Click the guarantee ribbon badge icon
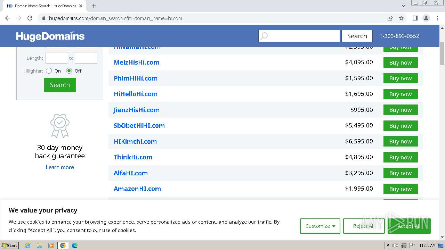 point(60,126)
